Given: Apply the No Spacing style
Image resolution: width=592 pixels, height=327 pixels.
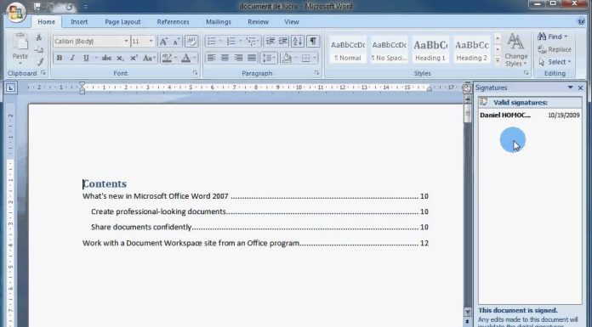Looking at the screenshot, I should 390,50.
